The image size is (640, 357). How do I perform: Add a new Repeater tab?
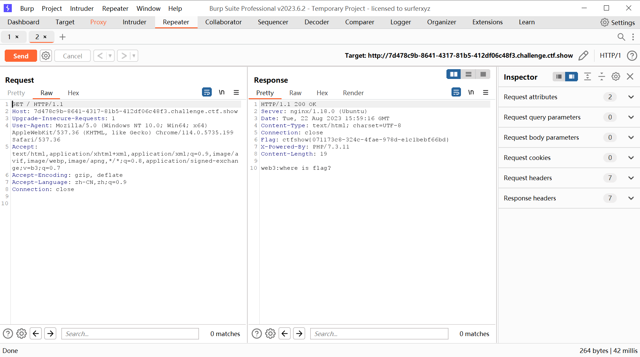[x=62, y=37]
